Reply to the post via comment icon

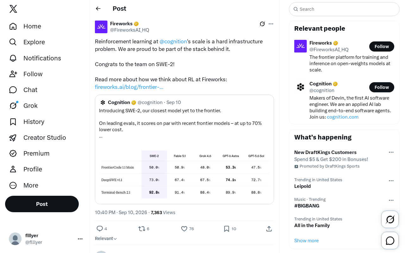click(100, 229)
